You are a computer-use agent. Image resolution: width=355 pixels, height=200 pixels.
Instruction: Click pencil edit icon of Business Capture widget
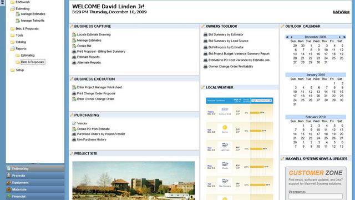[72, 26]
